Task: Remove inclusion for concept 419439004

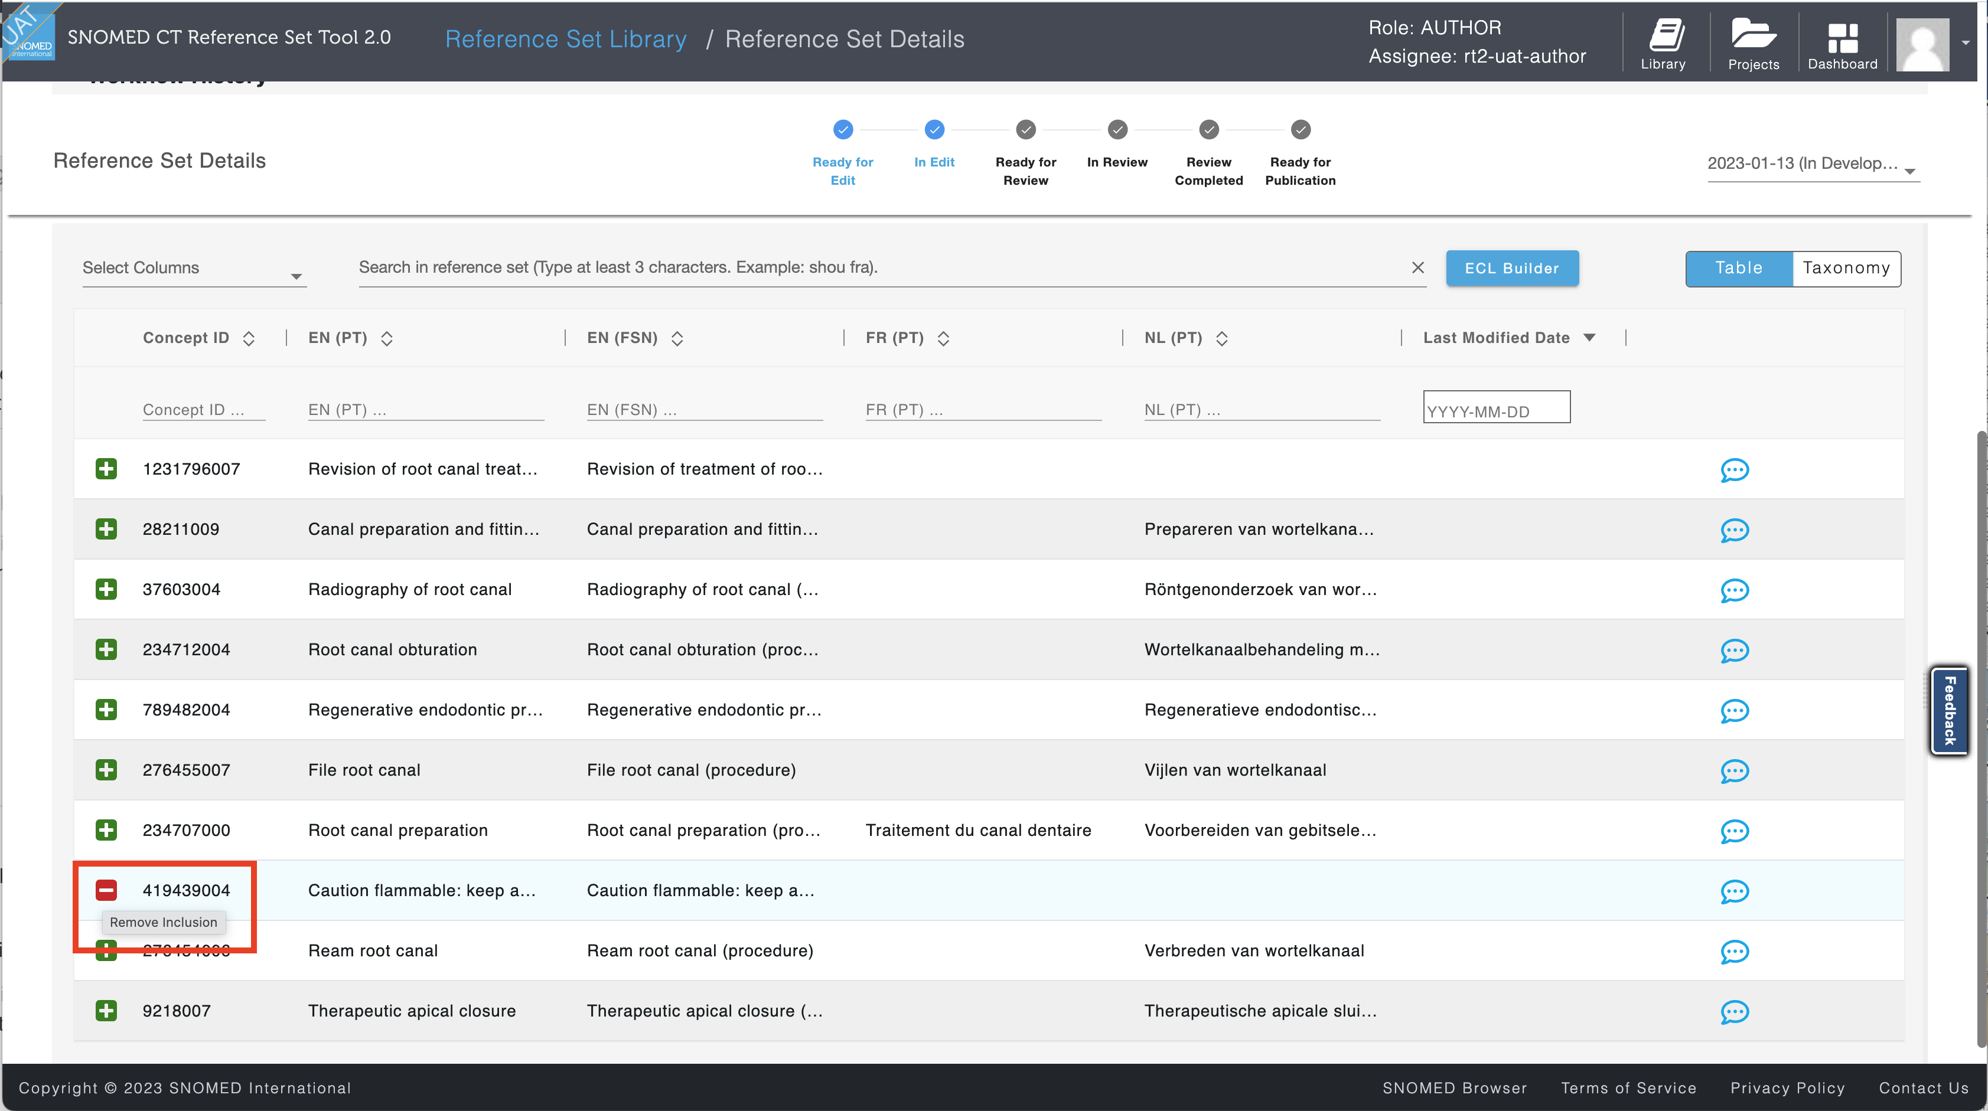Action: click(x=106, y=890)
